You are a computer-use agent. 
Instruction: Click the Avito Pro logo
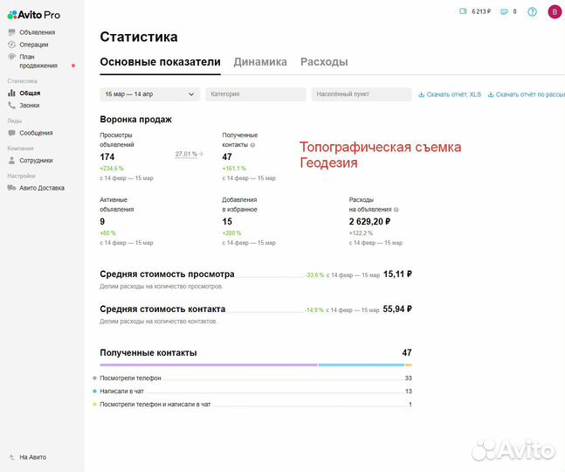coord(34,15)
